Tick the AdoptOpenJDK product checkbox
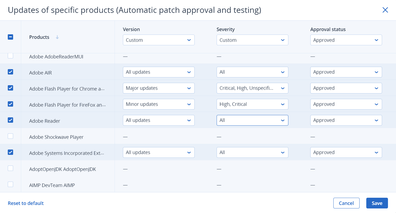The image size is (396, 213). 10,168
